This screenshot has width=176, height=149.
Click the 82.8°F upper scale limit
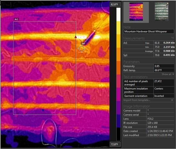tap(115, 4)
